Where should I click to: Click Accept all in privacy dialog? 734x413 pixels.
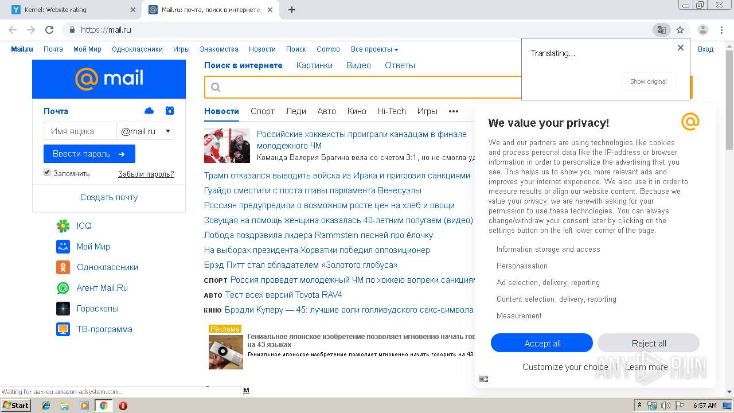click(542, 343)
